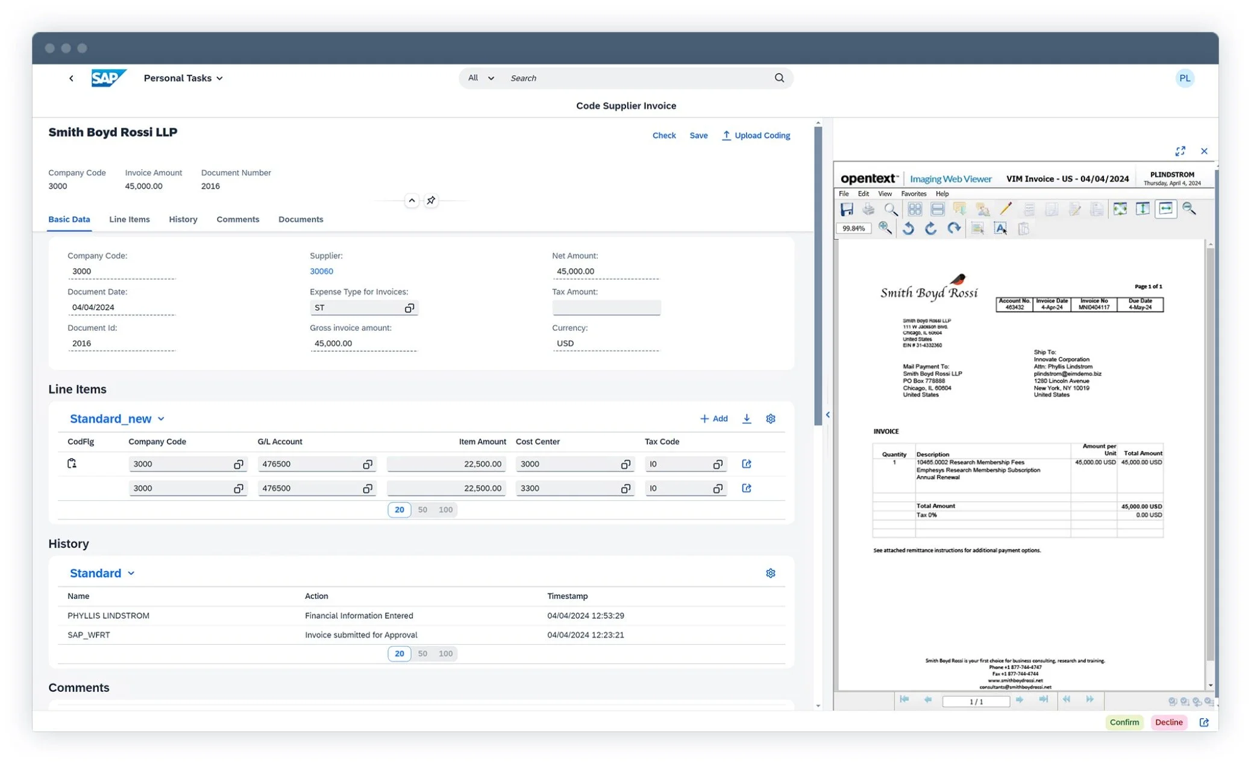Open value help for Cost Center 3300
This screenshot has height=764, width=1251.
pyautogui.click(x=625, y=488)
